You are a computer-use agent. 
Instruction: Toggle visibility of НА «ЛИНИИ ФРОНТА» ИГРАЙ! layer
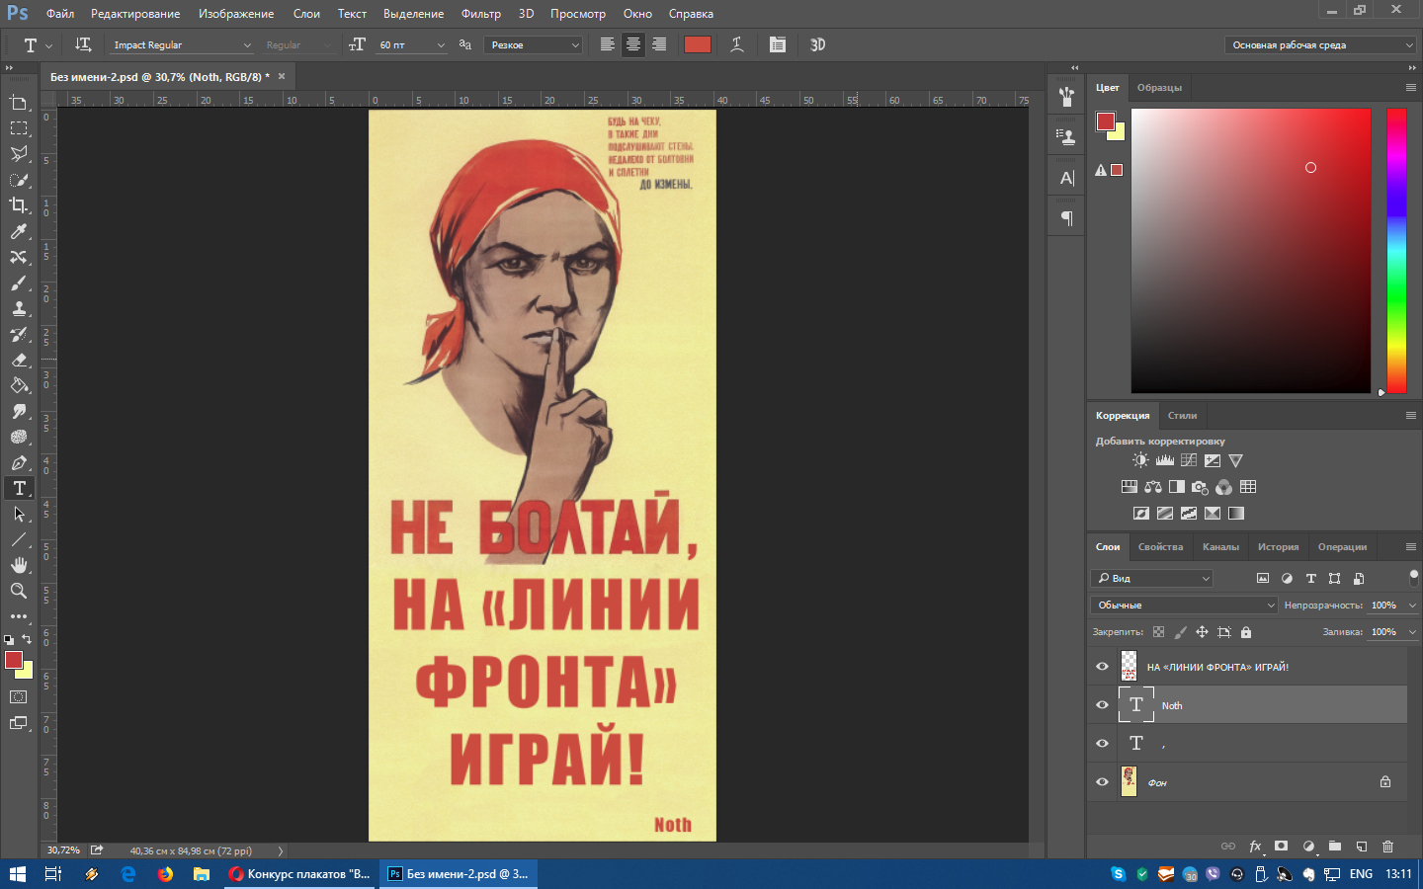1102,667
